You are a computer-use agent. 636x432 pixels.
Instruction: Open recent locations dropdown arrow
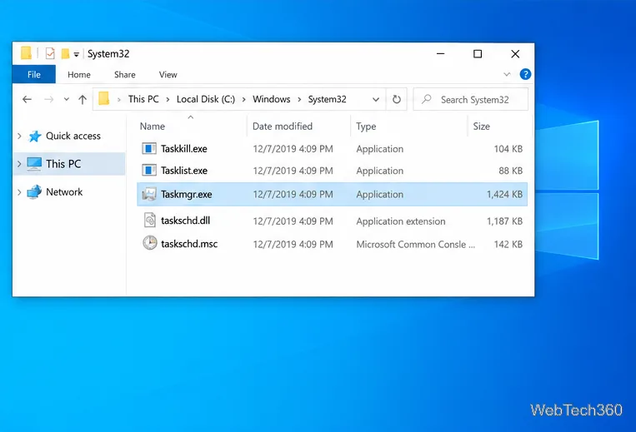pyautogui.click(x=67, y=99)
